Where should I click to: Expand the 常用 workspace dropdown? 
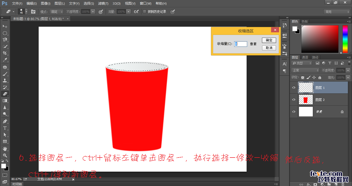coord(337,12)
